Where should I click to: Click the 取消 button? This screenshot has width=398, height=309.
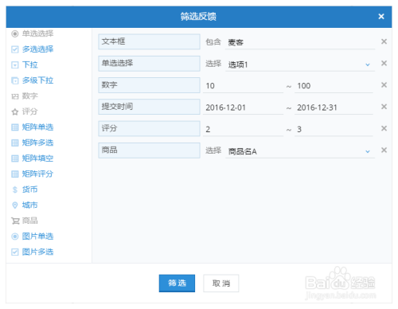click(x=221, y=284)
